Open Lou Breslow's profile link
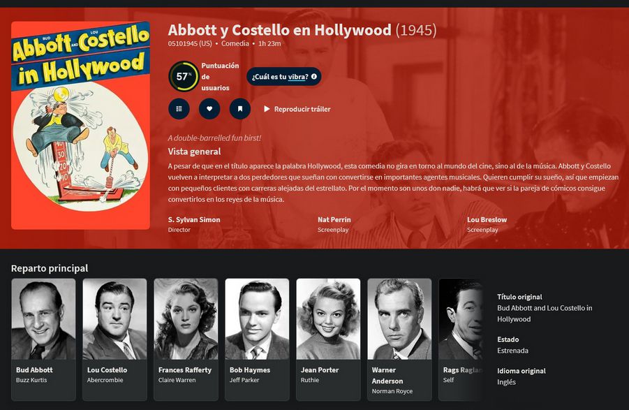Viewport: 629px width, 410px height. pyautogui.click(x=487, y=219)
